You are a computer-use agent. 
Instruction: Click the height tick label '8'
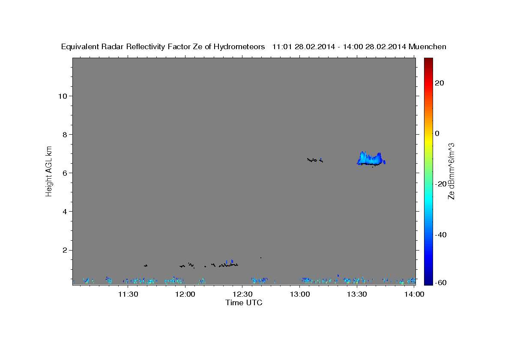point(65,134)
